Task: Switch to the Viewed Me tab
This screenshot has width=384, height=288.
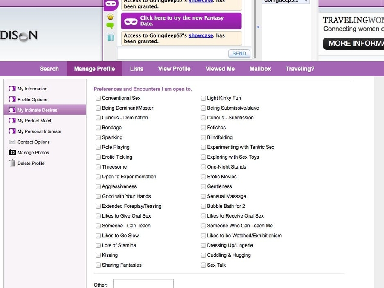Action: [x=220, y=69]
